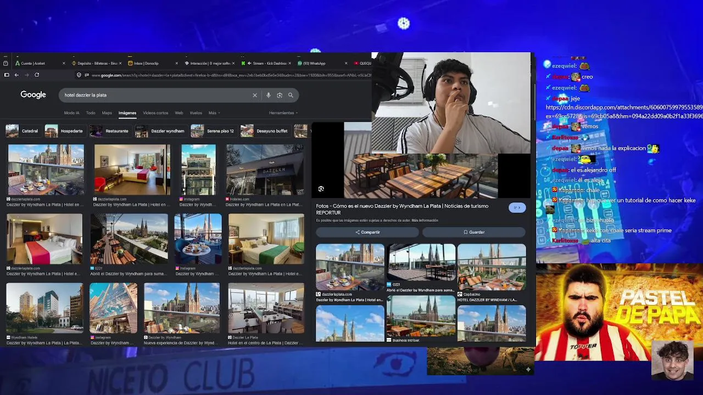703x395 pixels.
Task: Open the Hoteles.com Dazzler facade image result
Action: pos(265,170)
